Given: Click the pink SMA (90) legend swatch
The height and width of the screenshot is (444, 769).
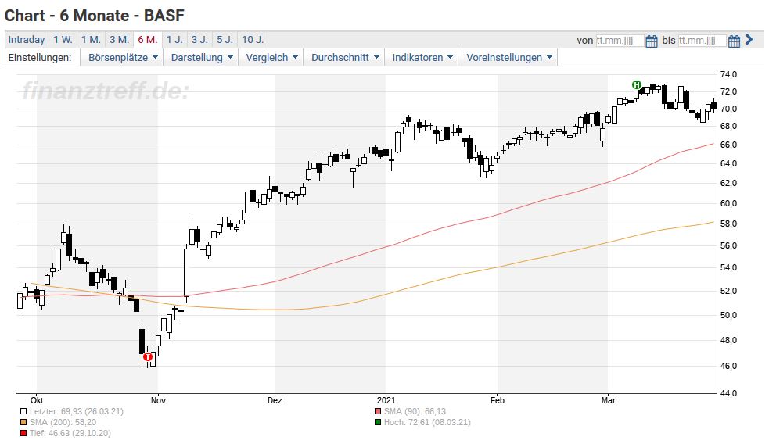Looking at the screenshot, I should click(x=378, y=412).
